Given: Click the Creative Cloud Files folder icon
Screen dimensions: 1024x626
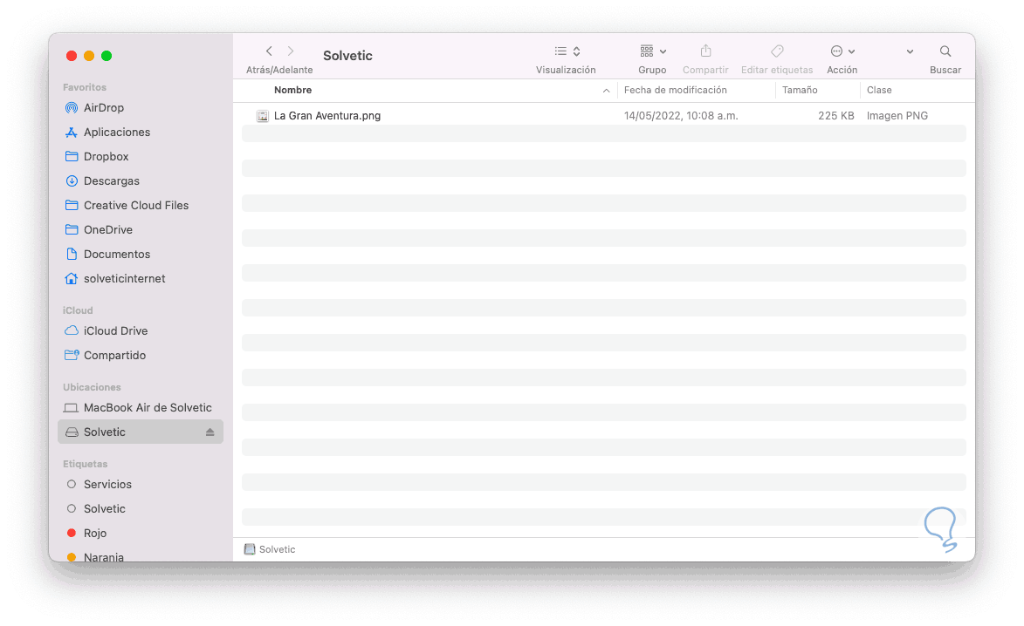Looking at the screenshot, I should [x=72, y=206].
